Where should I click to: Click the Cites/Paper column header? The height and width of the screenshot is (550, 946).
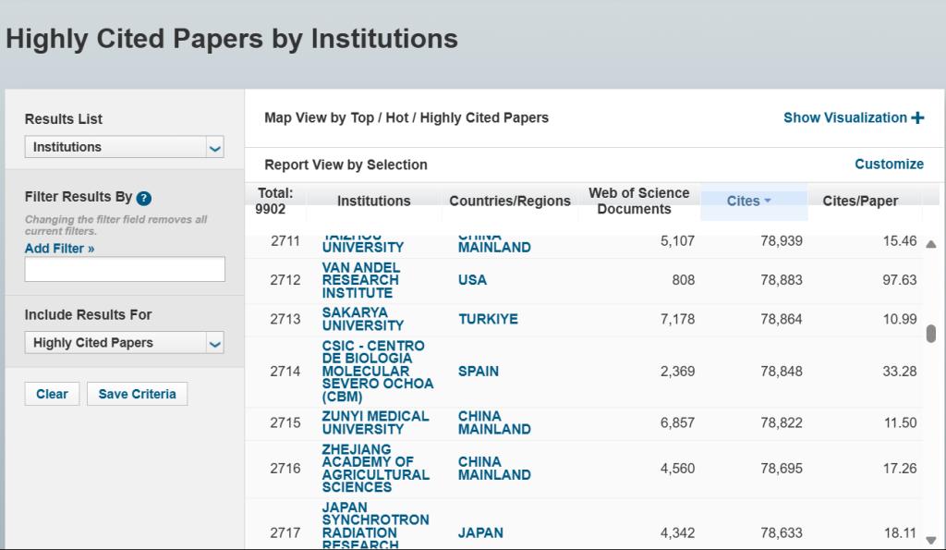click(x=860, y=201)
